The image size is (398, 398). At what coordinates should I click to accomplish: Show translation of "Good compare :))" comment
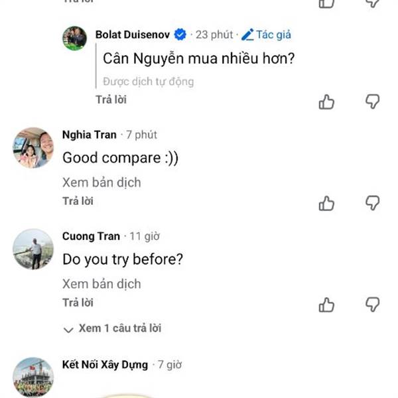point(101,182)
